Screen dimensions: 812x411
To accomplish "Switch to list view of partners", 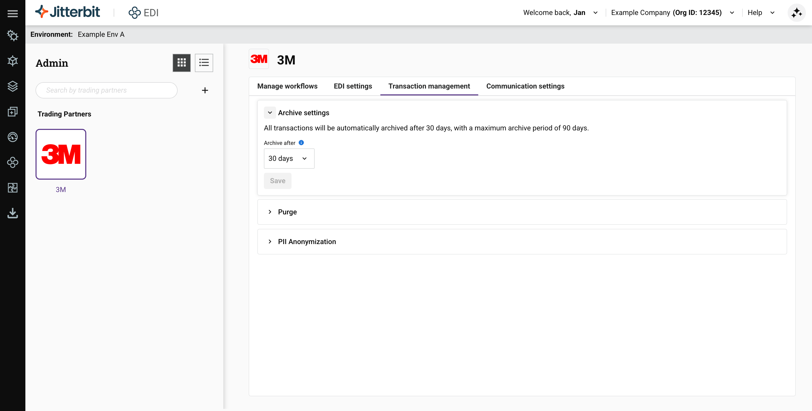I will click(204, 63).
